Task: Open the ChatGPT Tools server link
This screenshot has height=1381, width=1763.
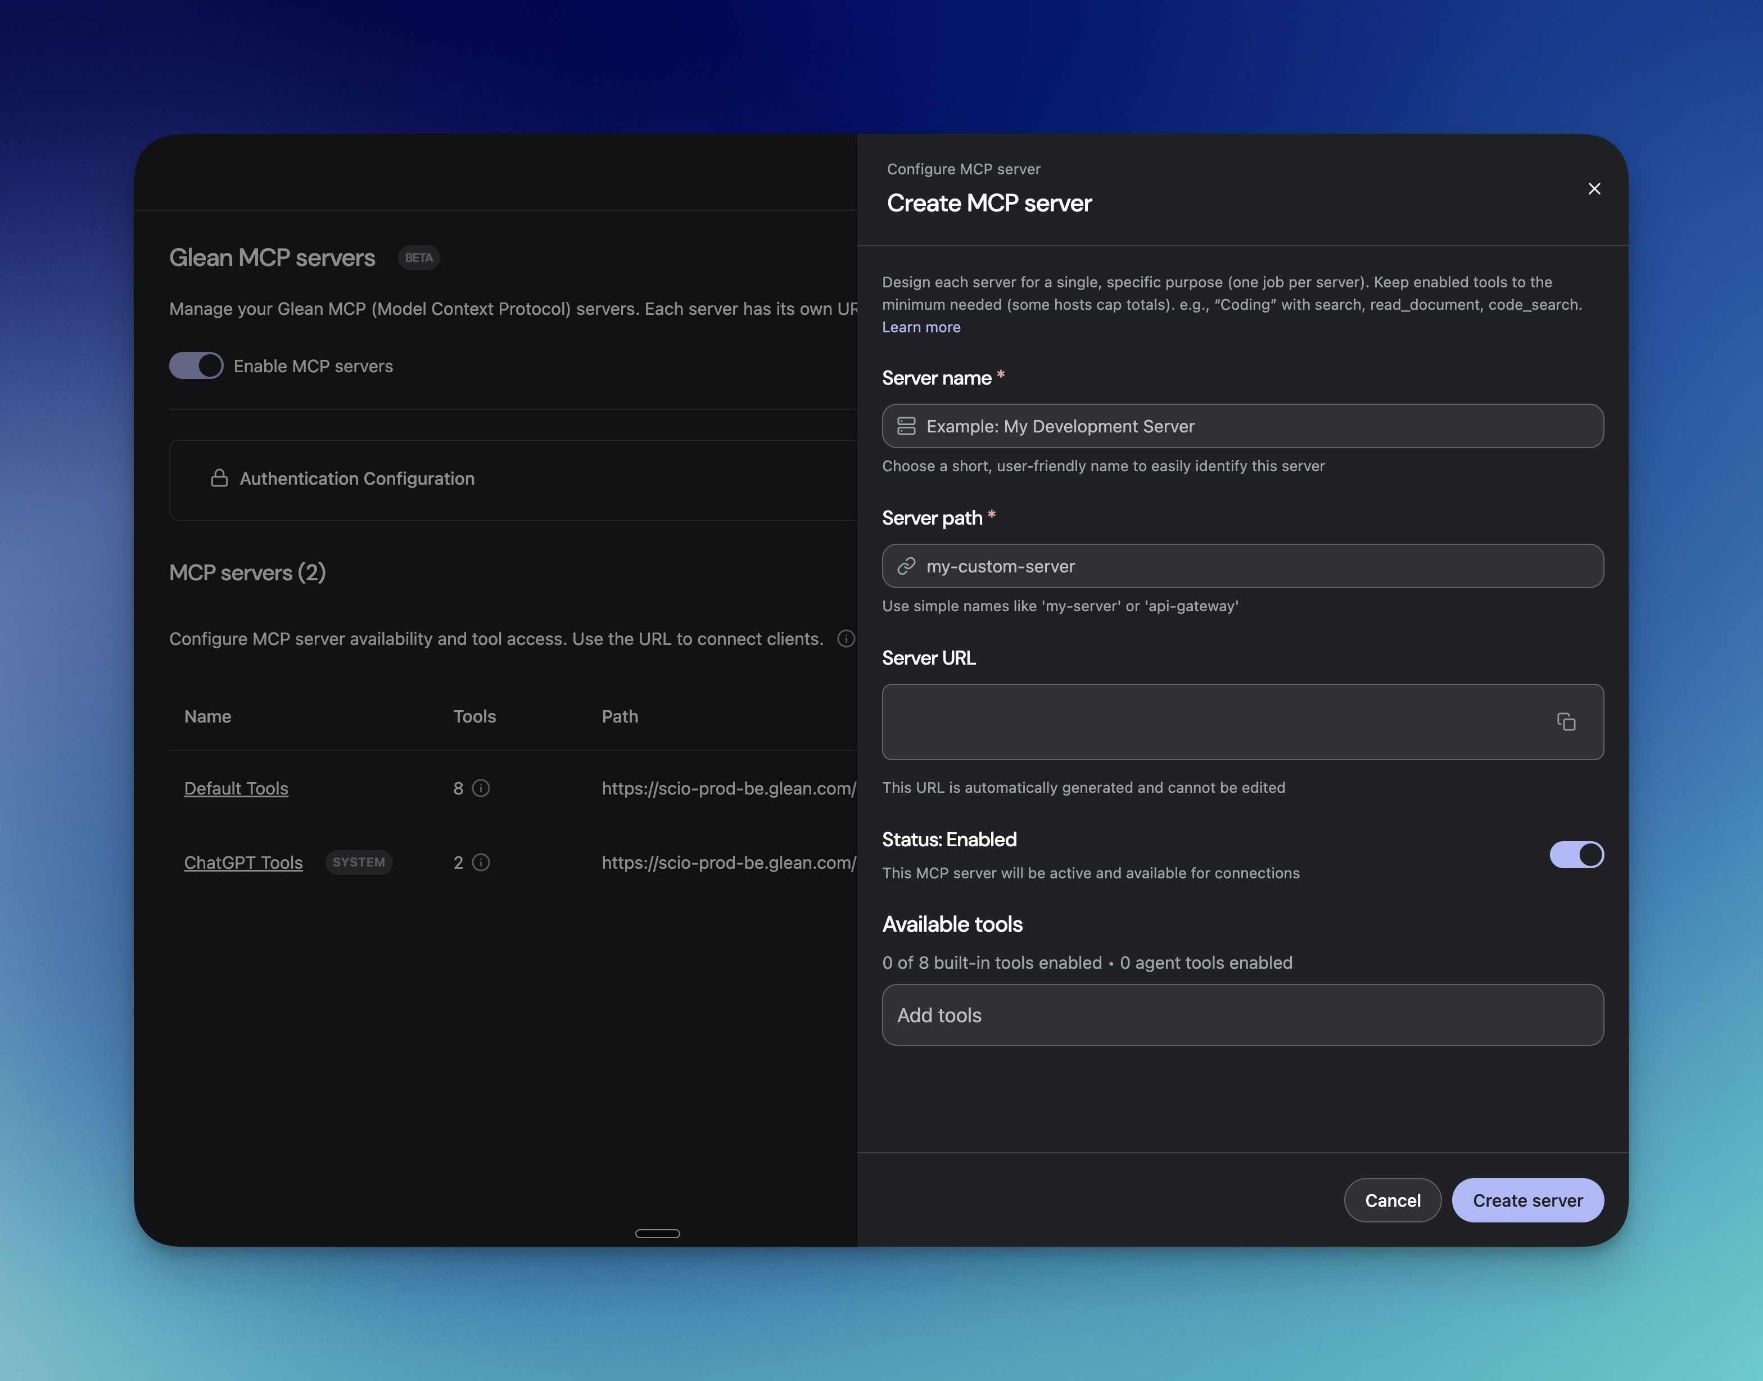Action: (x=243, y=863)
